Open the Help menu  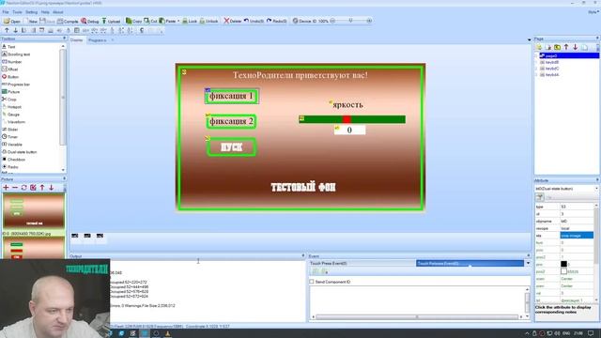45,12
